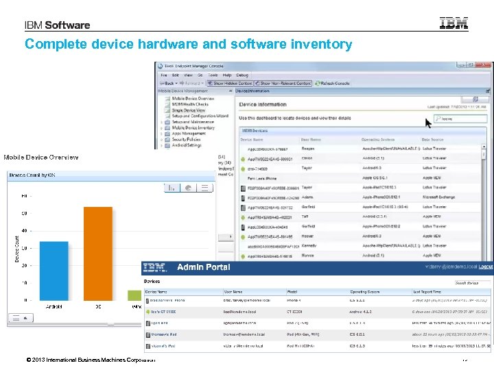Switch chart to pie chart view
The width and height of the screenshot is (494, 370).
pos(189,188)
